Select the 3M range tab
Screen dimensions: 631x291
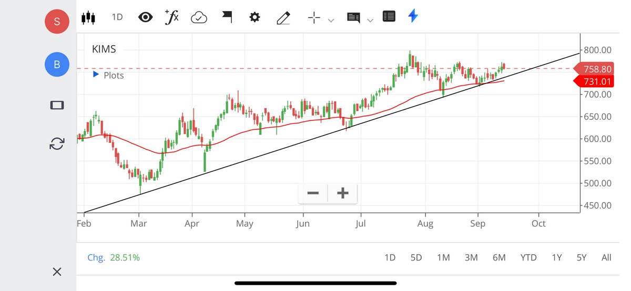pos(471,257)
